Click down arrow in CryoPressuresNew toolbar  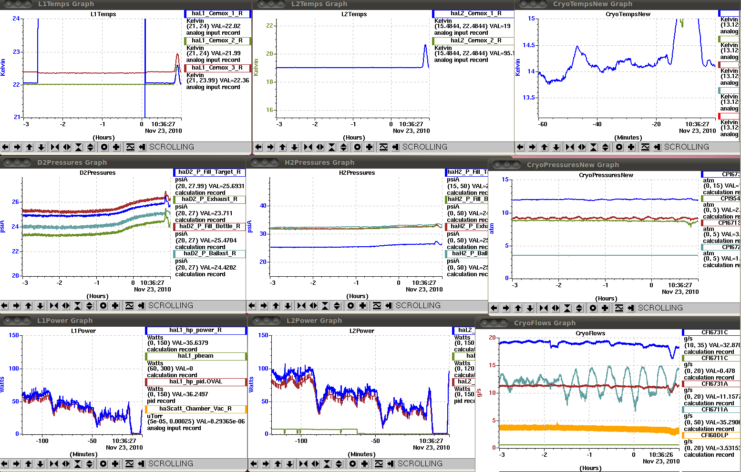(x=530, y=308)
